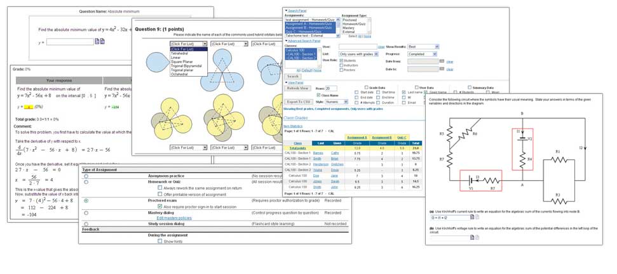This screenshot has width=617, height=274.
Task: Select the Study session dialog radio button
Action: coord(86,224)
